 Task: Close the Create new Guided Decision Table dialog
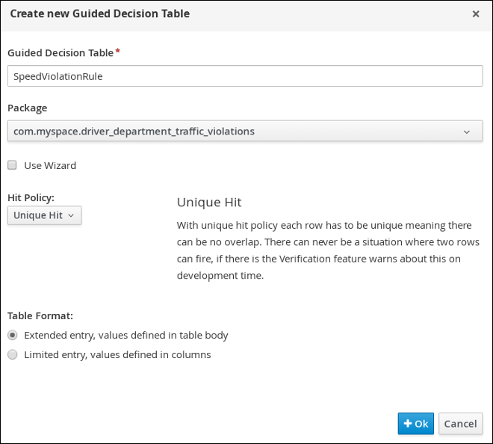pos(476,14)
